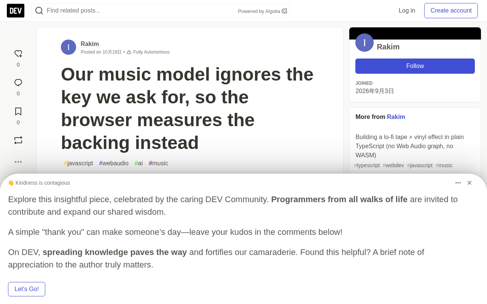The height and width of the screenshot is (304, 487).
Task: Open the DEV home logo
Action: tap(16, 11)
